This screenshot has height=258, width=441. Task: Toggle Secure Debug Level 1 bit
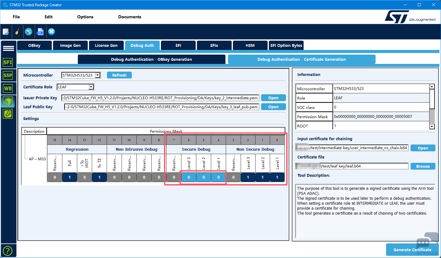click(x=218, y=177)
